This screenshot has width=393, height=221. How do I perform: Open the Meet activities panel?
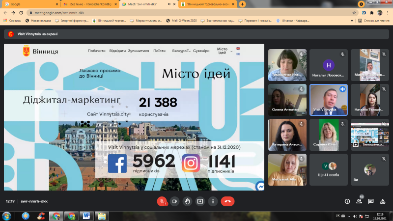click(383, 201)
